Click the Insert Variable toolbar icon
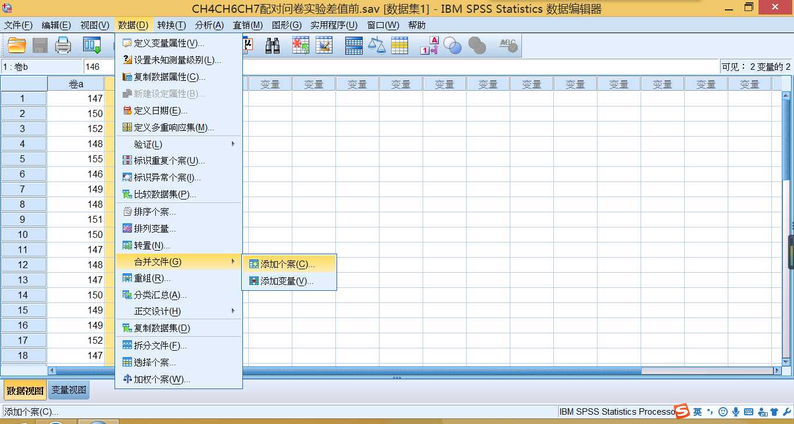Viewport: 794px width, 424px height. pos(324,45)
